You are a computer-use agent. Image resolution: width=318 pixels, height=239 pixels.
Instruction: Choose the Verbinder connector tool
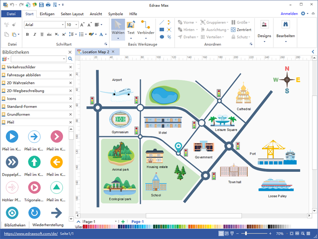[x=145, y=26]
